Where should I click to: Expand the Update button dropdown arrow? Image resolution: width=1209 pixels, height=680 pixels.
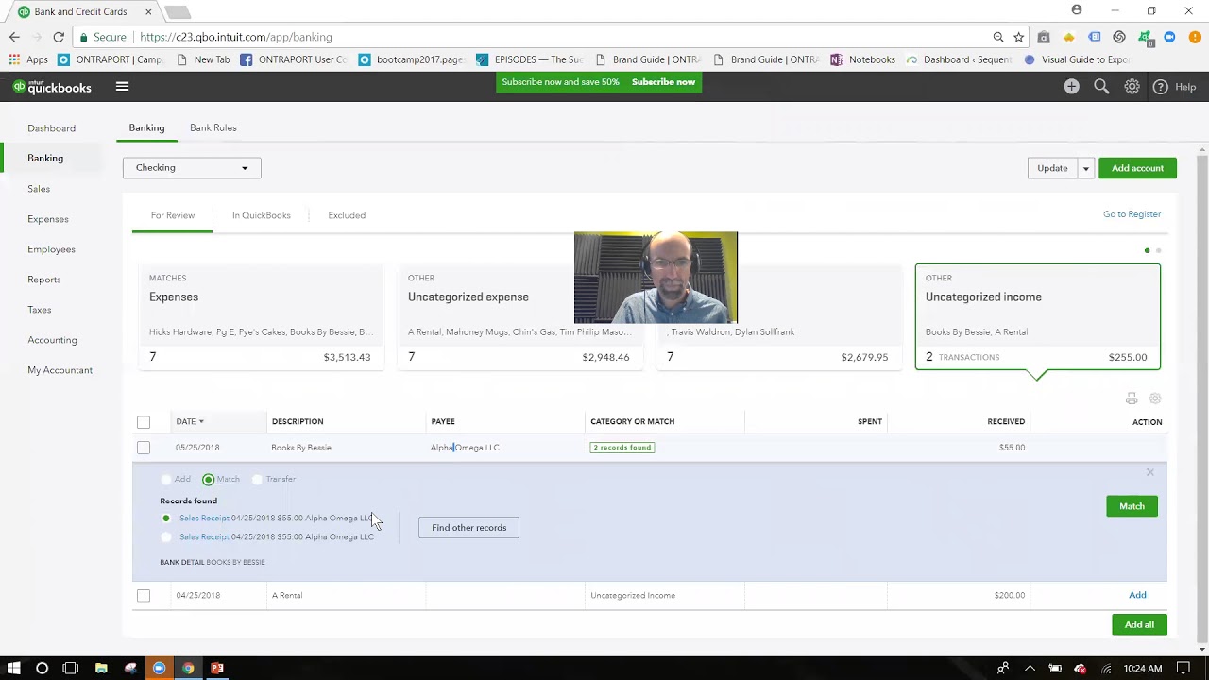coord(1085,169)
